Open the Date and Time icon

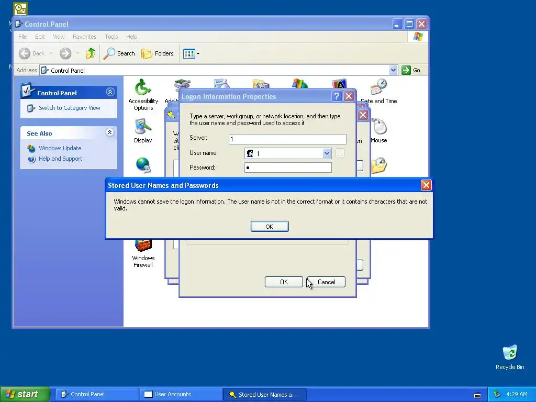coord(379,91)
